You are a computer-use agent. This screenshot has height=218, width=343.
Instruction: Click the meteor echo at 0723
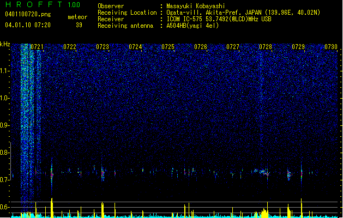pos(103,172)
